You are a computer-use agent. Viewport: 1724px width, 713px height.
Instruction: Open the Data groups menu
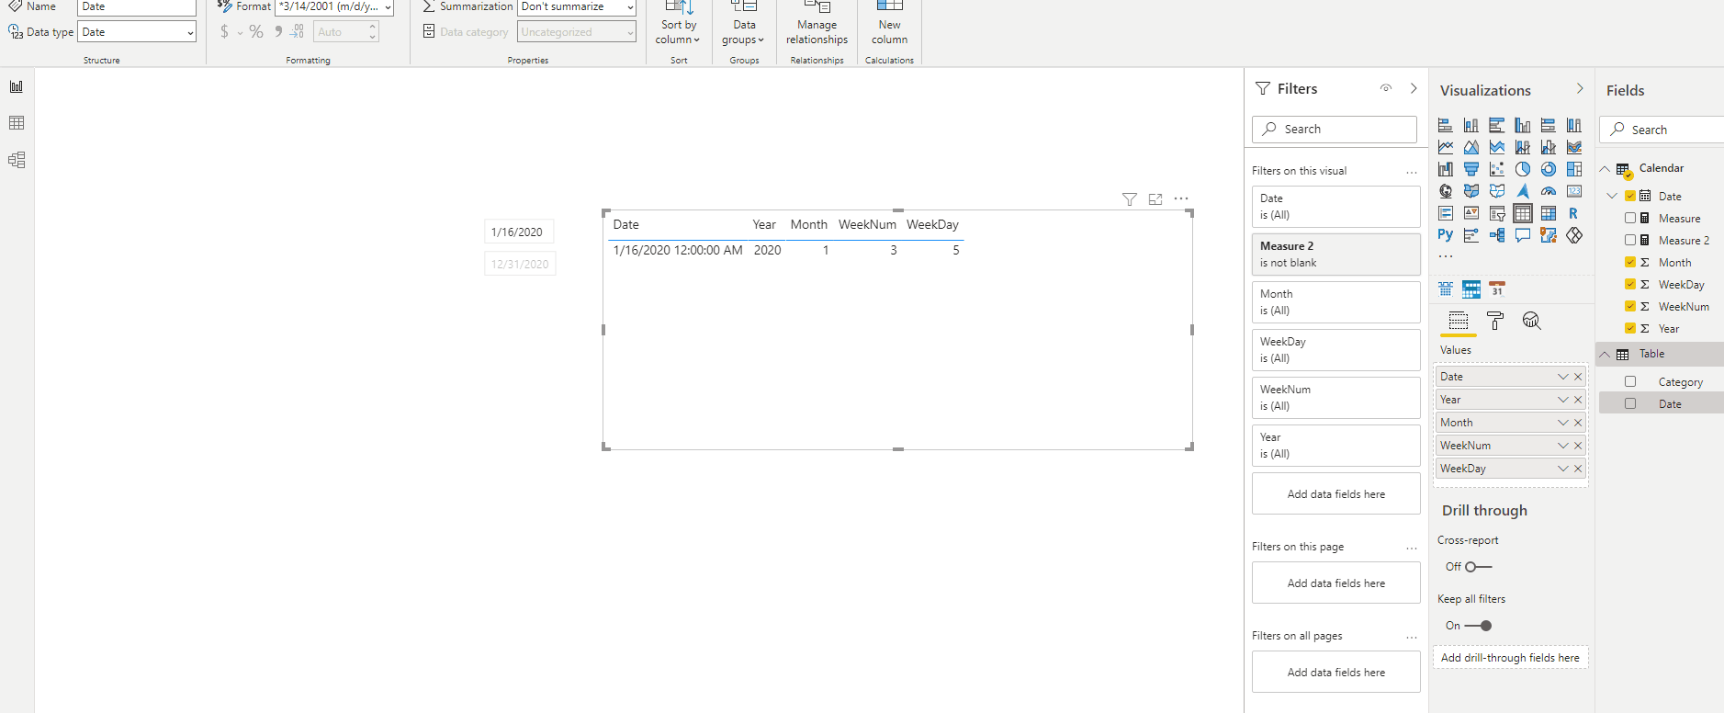744,24
